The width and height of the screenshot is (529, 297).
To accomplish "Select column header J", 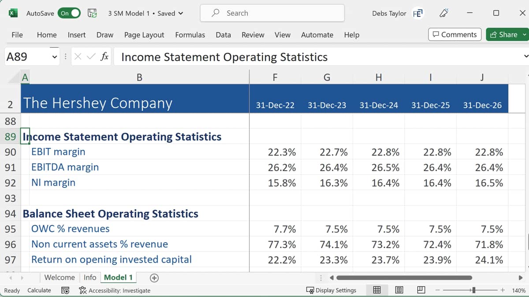I will coord(482,77).
